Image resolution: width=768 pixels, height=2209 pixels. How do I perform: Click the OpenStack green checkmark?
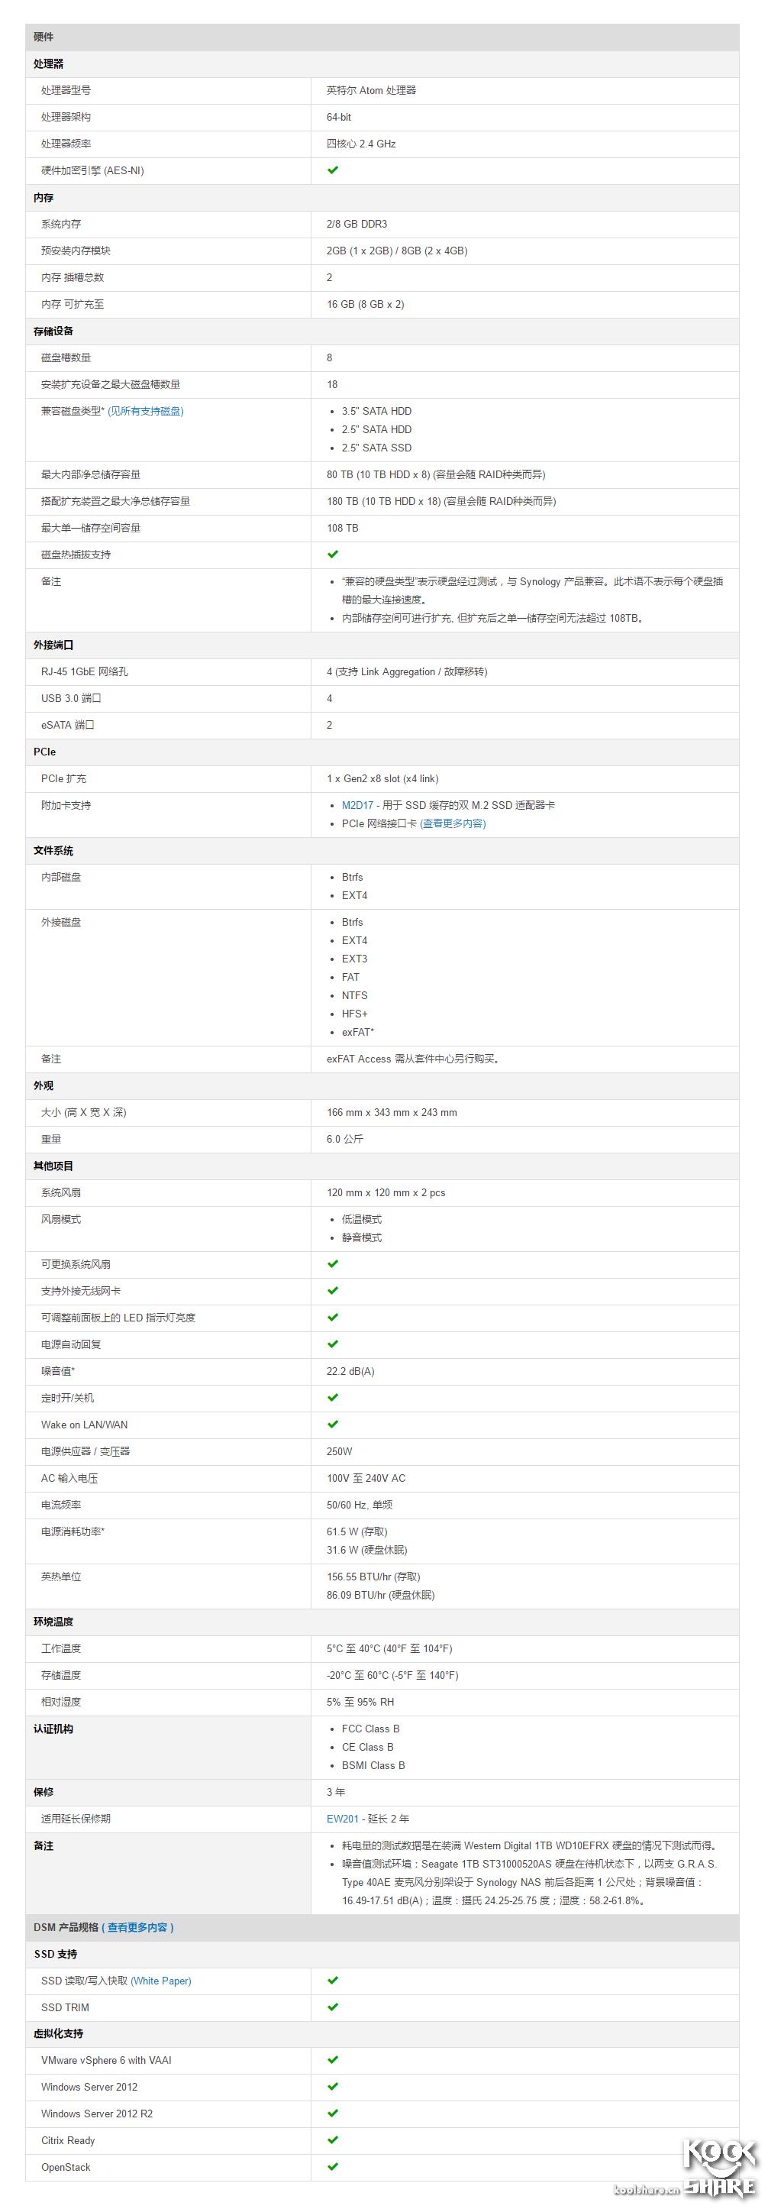pyautogui.click(x=333, y=2166)
